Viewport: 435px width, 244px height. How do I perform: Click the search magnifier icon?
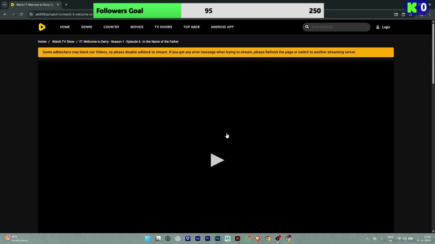307,27
